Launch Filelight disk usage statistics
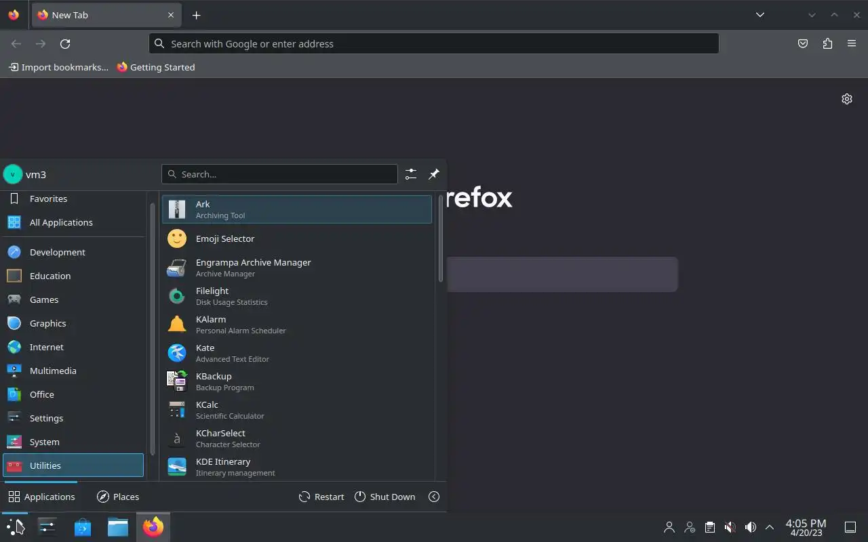 tap(296, 296)
